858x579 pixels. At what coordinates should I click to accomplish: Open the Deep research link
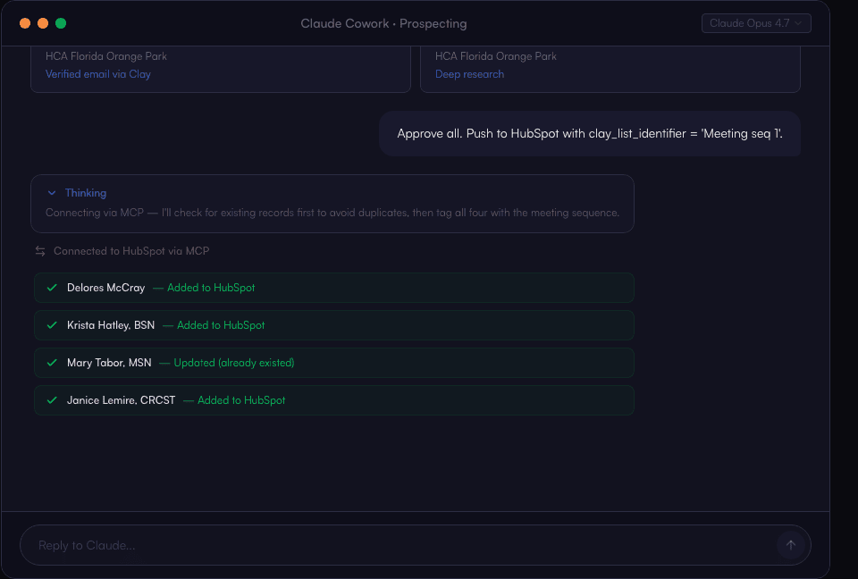469,74
